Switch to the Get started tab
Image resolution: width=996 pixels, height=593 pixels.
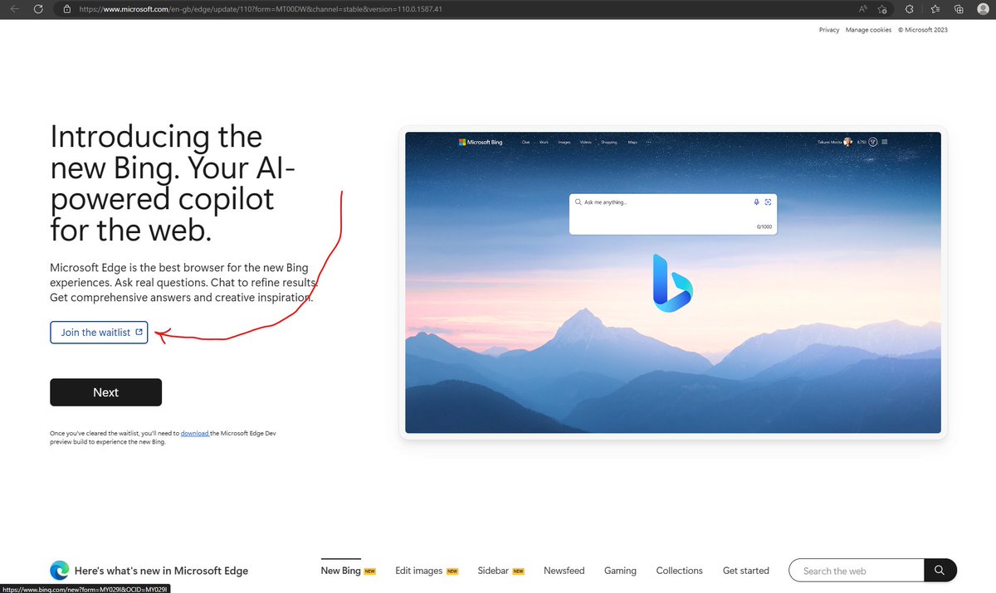(x=746, y=571)
